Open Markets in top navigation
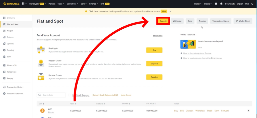Viewport: 257px width, 118px height. click(x=52, y=4)
